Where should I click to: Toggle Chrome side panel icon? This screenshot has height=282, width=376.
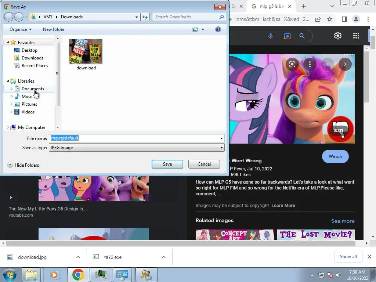tap(344, 19)
